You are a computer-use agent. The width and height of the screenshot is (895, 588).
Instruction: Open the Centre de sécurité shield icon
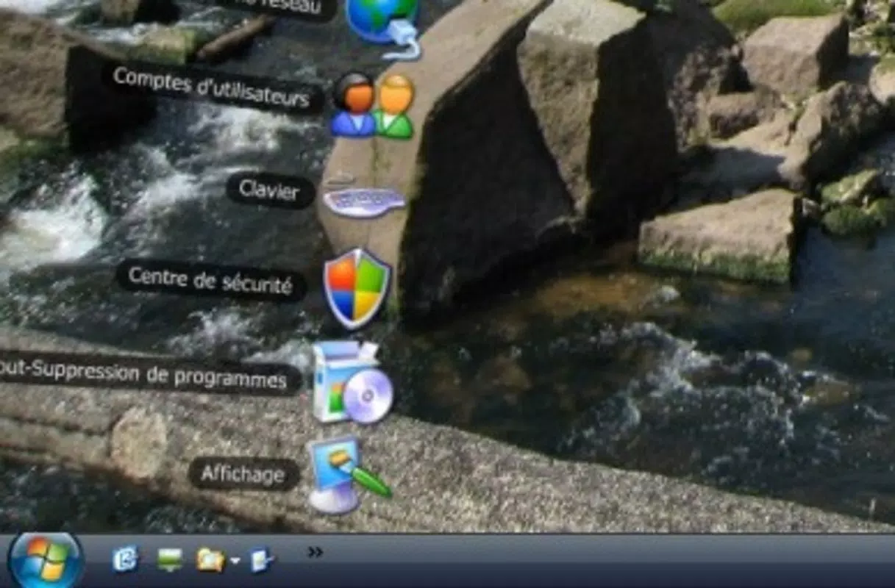click(357, 287)
